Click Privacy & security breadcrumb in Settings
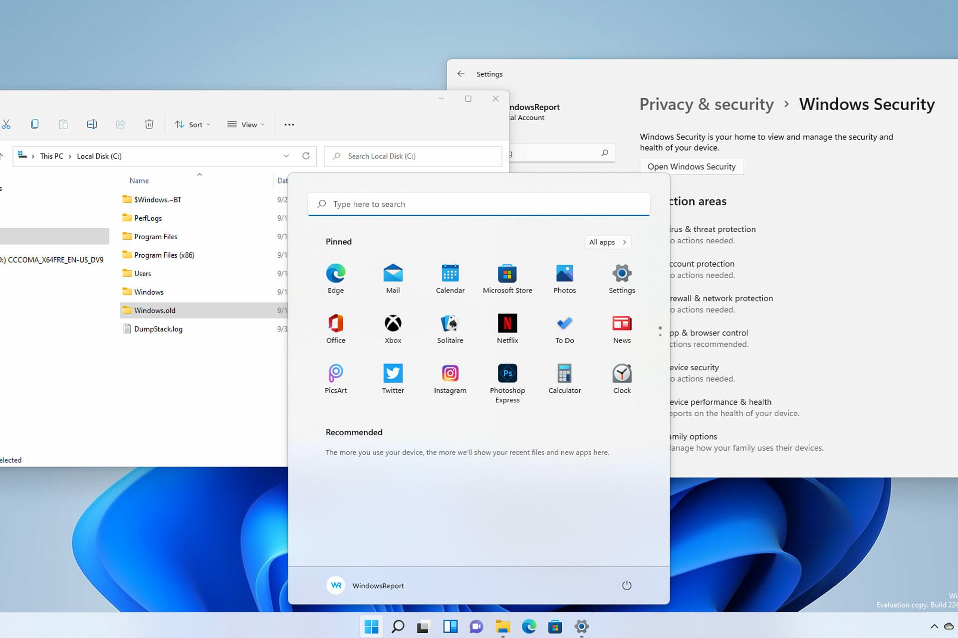The image size is (958, 638). tap(707, 104)
